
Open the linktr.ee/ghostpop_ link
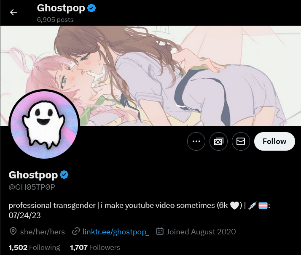click(116, 232)
